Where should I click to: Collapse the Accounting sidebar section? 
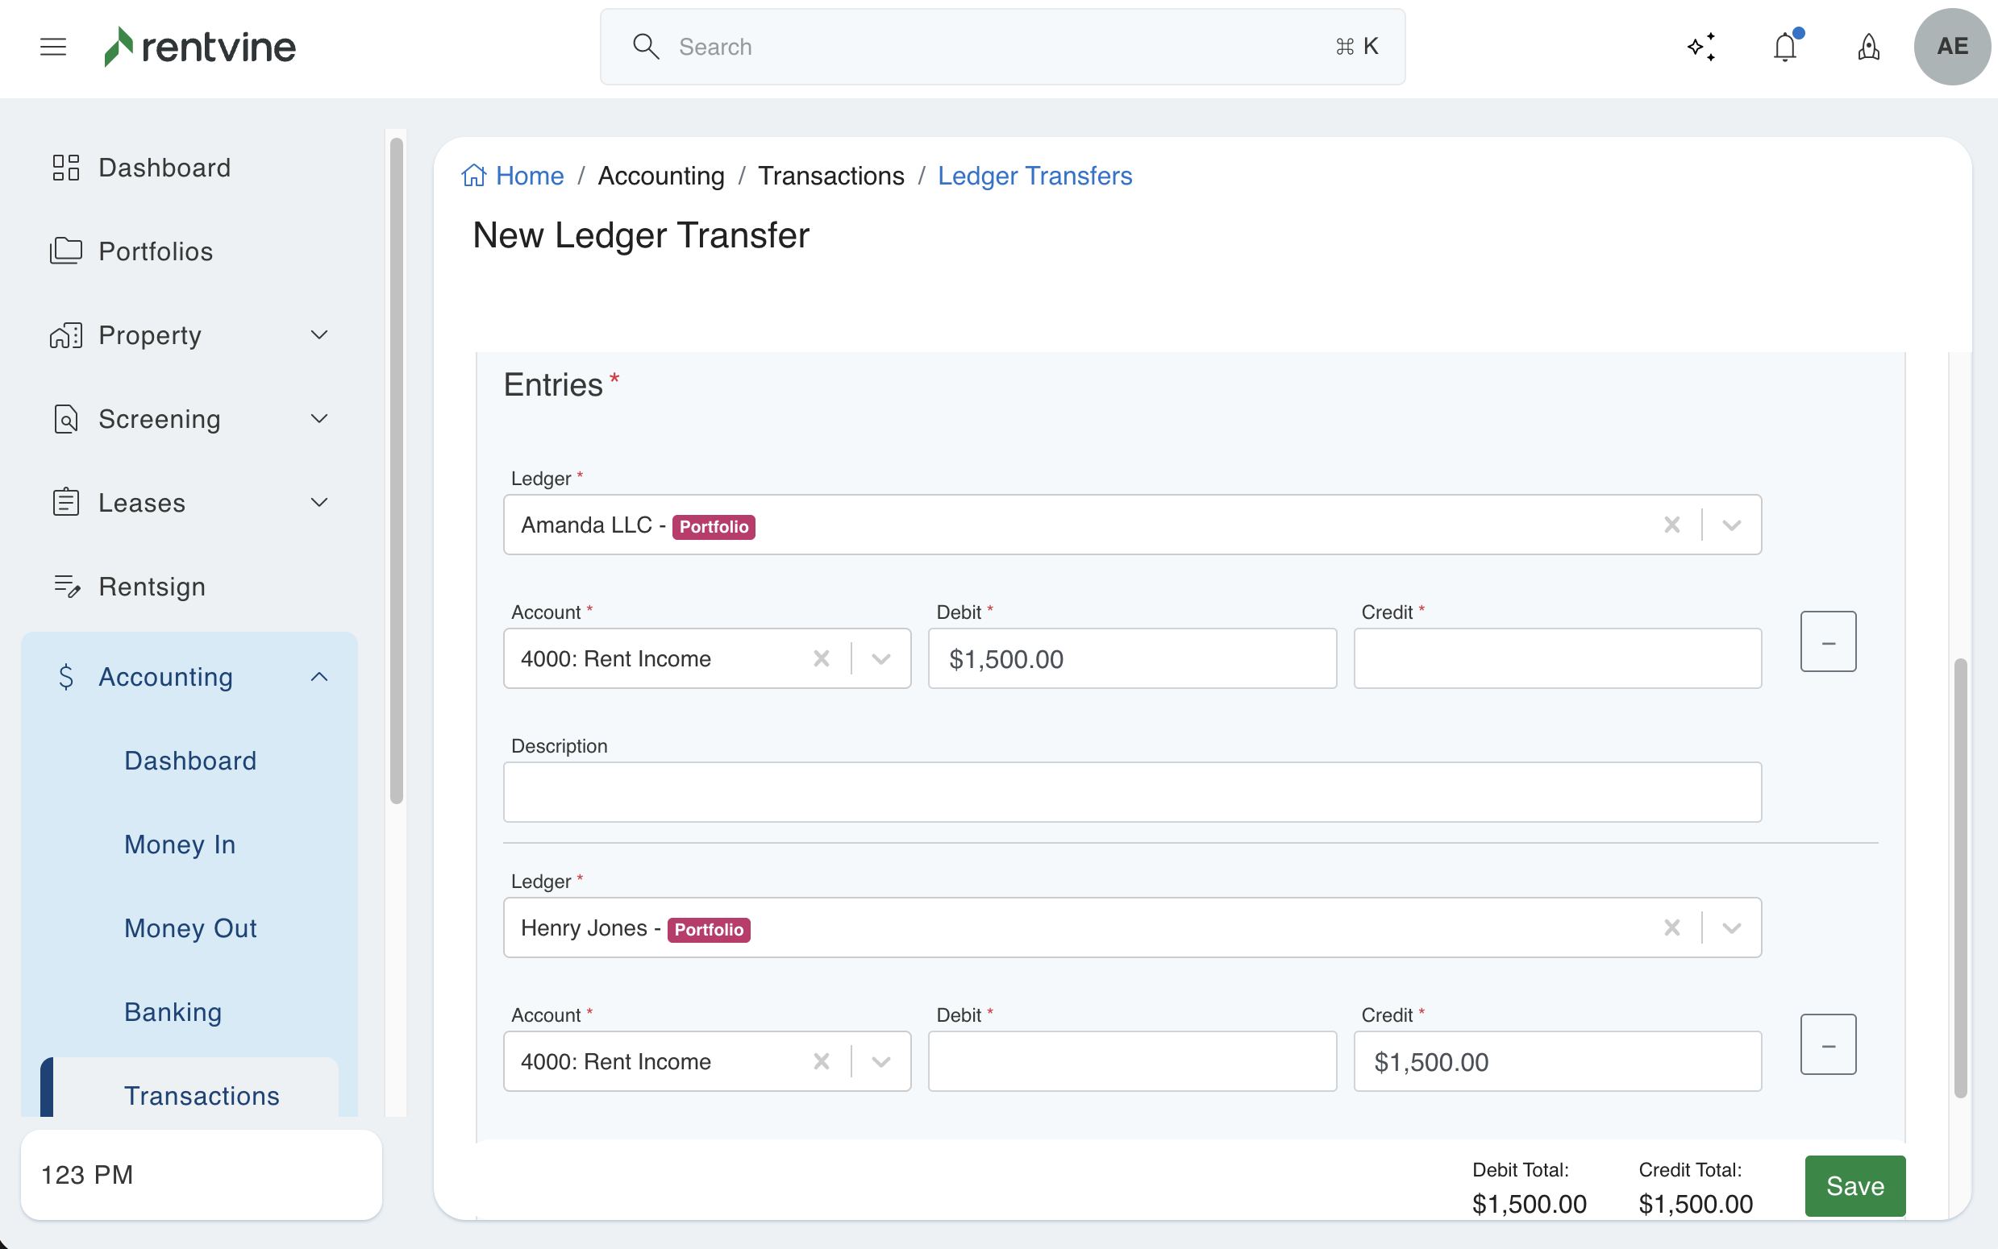coord(318,677)
